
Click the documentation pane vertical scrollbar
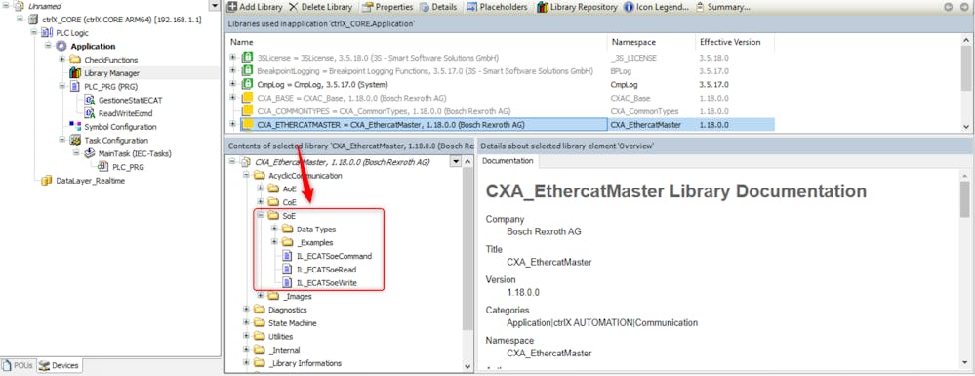tap(964, 199)
